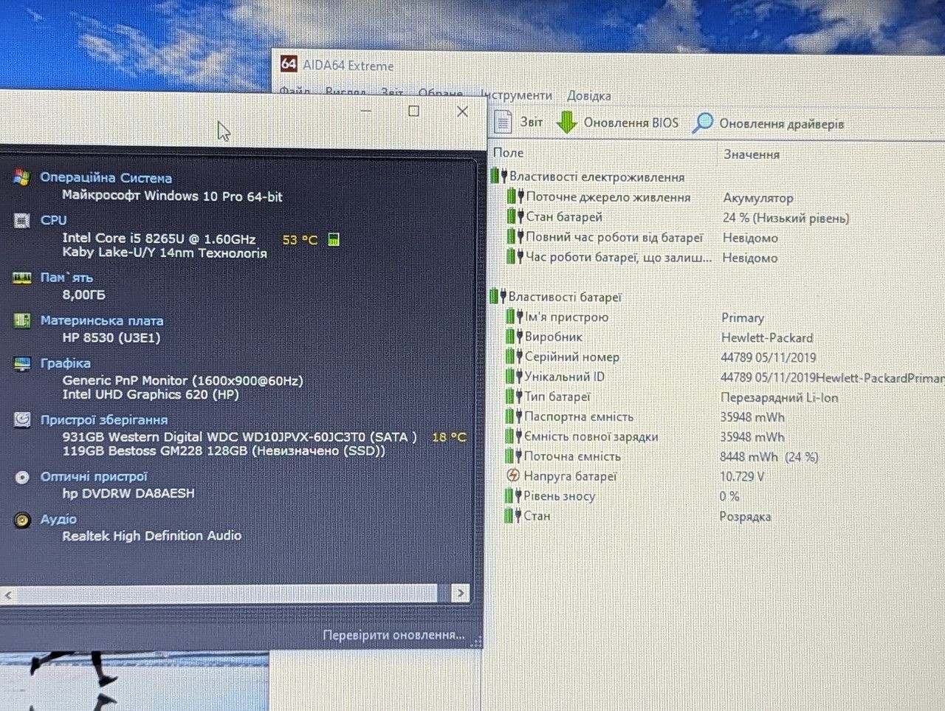Click the Оновлення драйверів magnifier icon
The width and height of the screenshot is (945, 711).
[702, 123]
